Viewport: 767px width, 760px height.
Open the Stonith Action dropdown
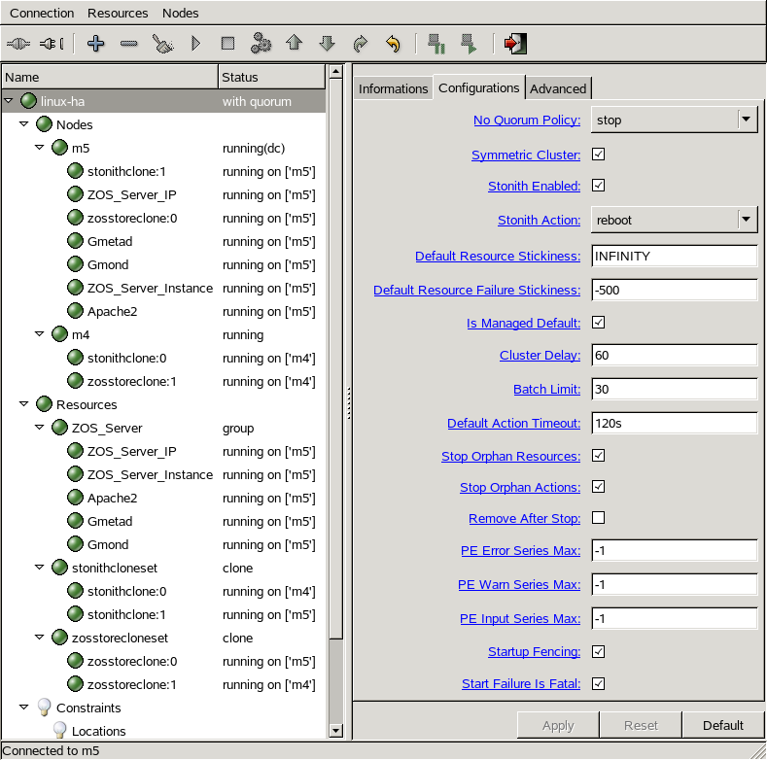click(747, 220)
